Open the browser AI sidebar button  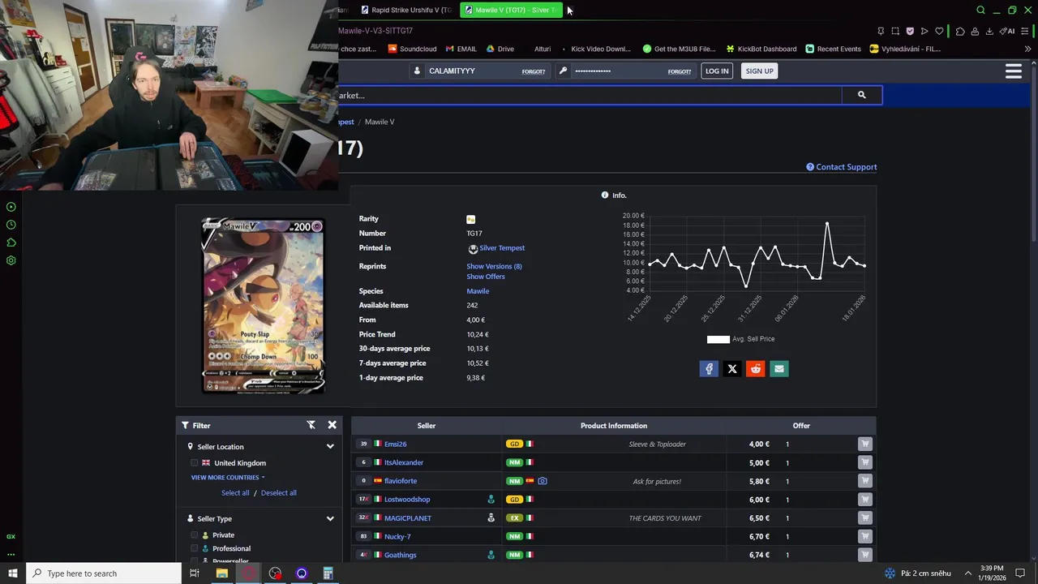tap(1007, 31)
